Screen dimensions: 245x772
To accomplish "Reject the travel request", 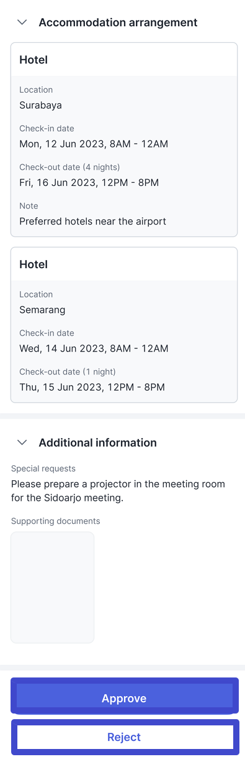I will click(x=124, y=737).
